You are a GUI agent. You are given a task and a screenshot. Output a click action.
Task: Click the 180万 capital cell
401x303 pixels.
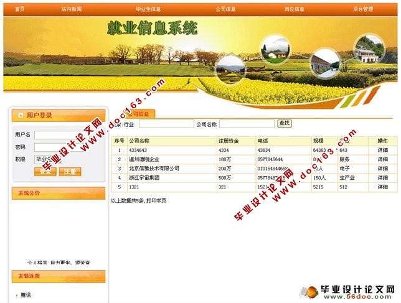tap(225, 159)
